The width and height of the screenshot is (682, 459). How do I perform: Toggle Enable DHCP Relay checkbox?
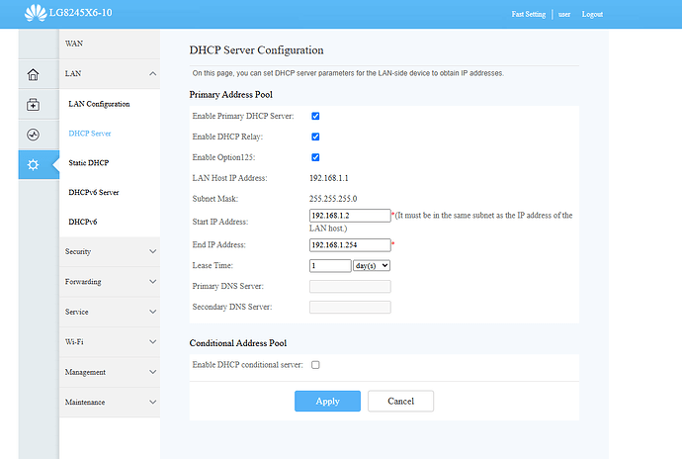pos(315,137)
